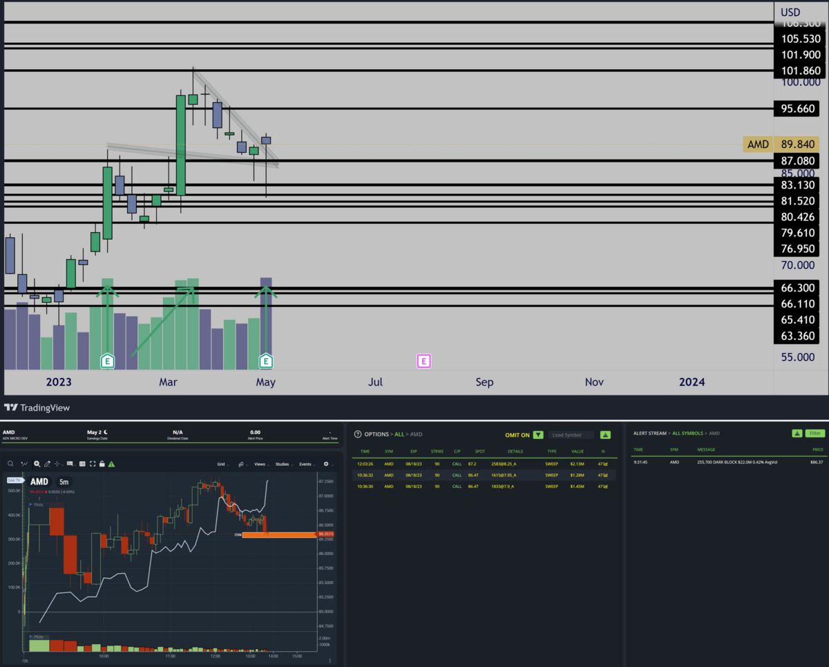Image resolution: width=829 pixels, height=667 pixels.
Task: Select the 9:31:45 dark block alert row
Action: [729, 462]
